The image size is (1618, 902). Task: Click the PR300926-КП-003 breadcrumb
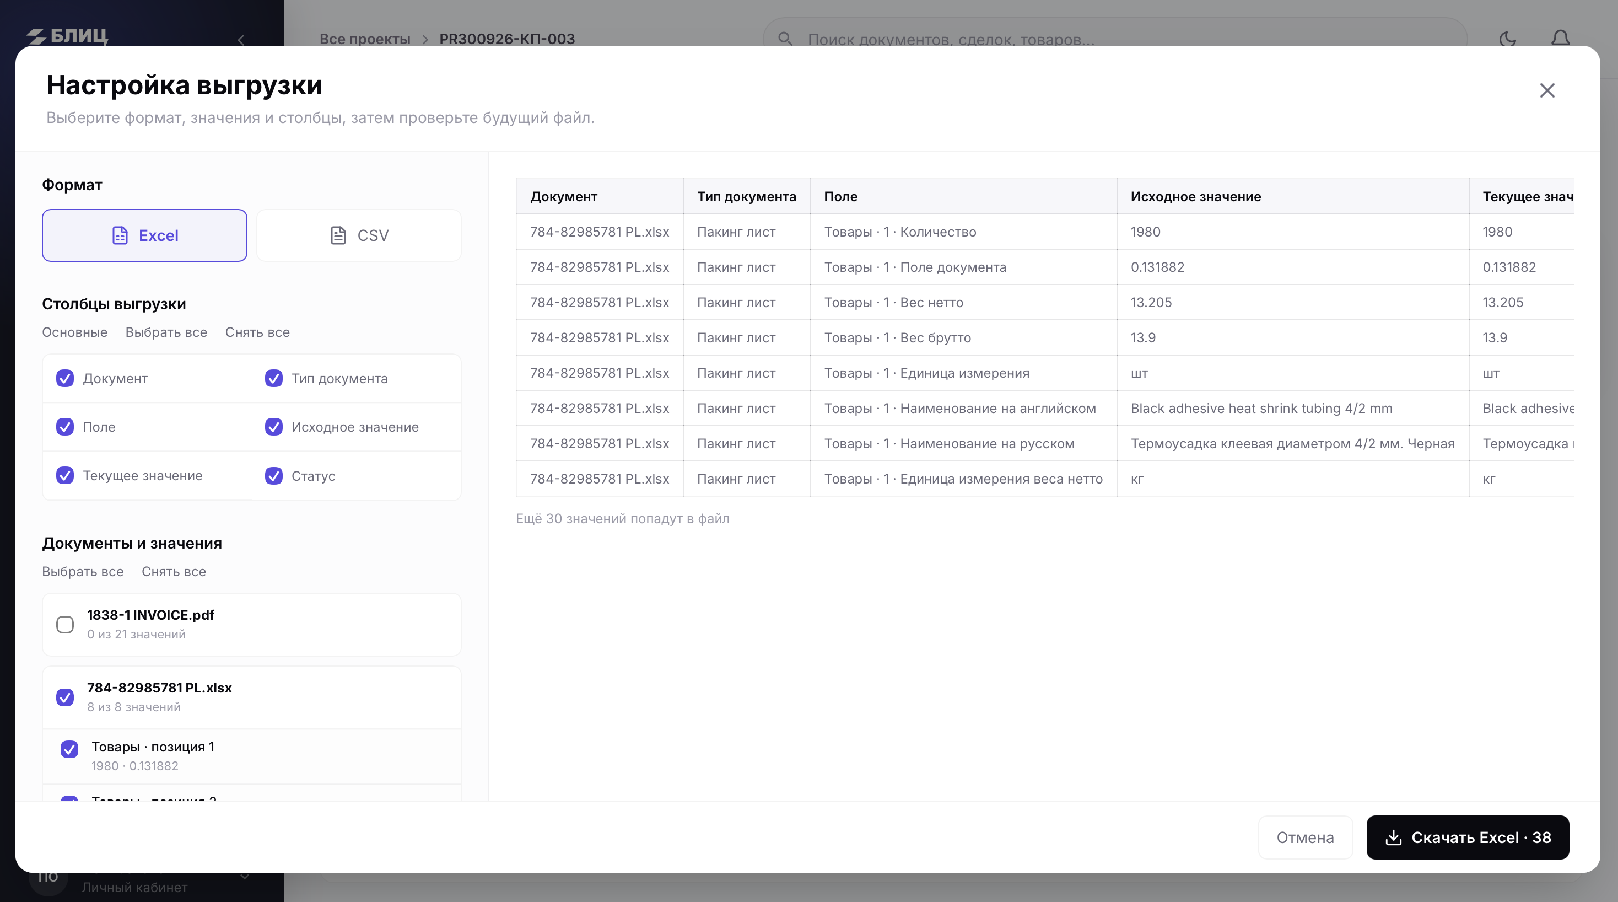coord(507,39)
